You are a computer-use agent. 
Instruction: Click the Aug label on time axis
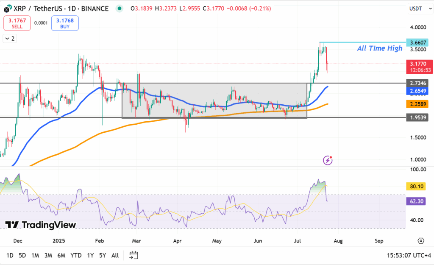pyautogui.click(x=338, y=241)
